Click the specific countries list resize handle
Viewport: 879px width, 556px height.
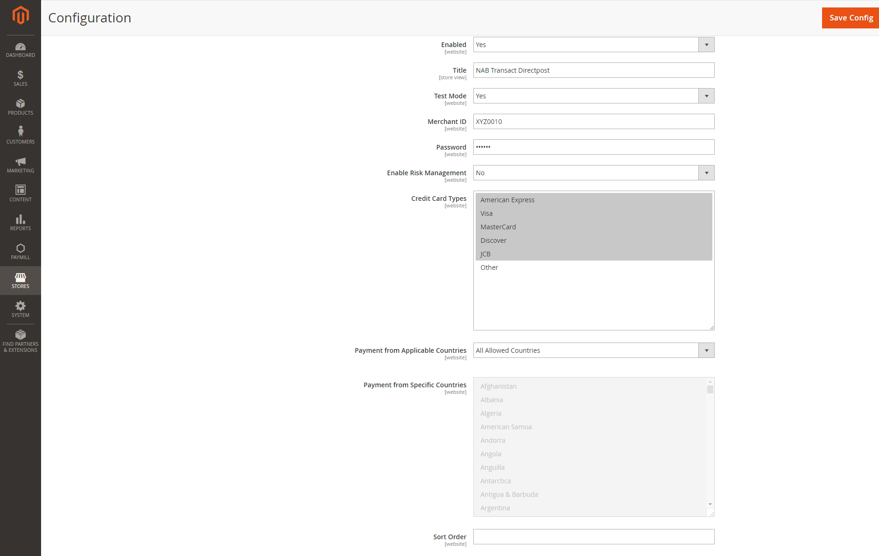click(711, 514)
